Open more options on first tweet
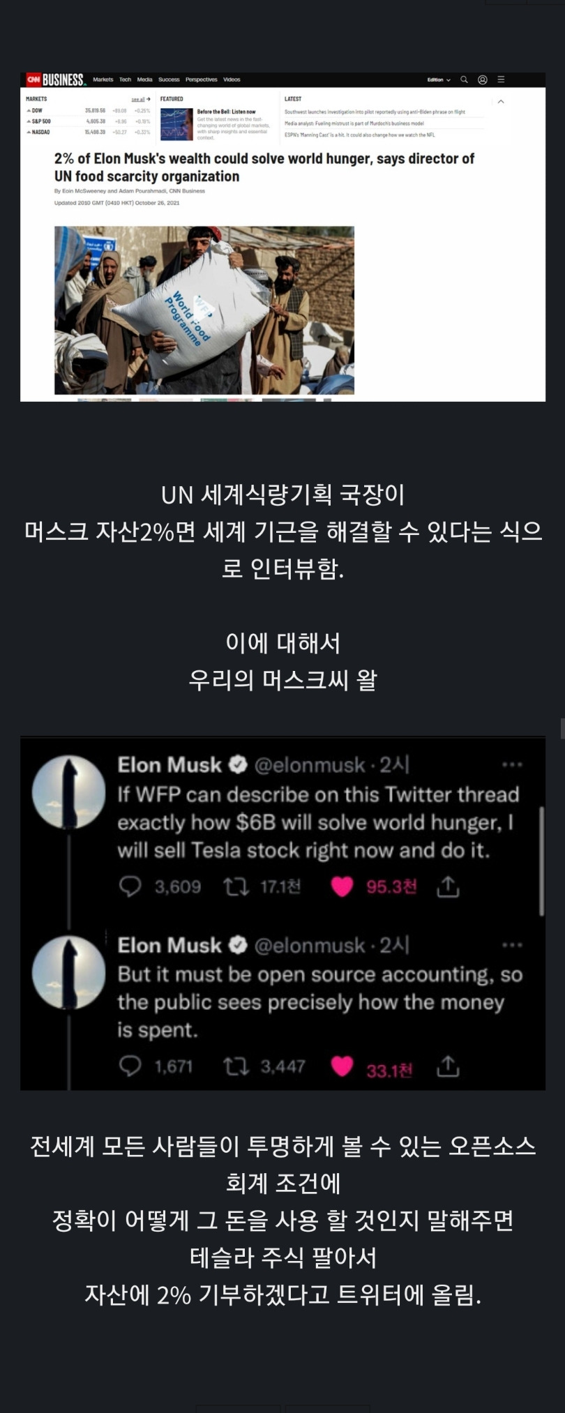This screenshot has height=1413, width=565. [512, 765]
